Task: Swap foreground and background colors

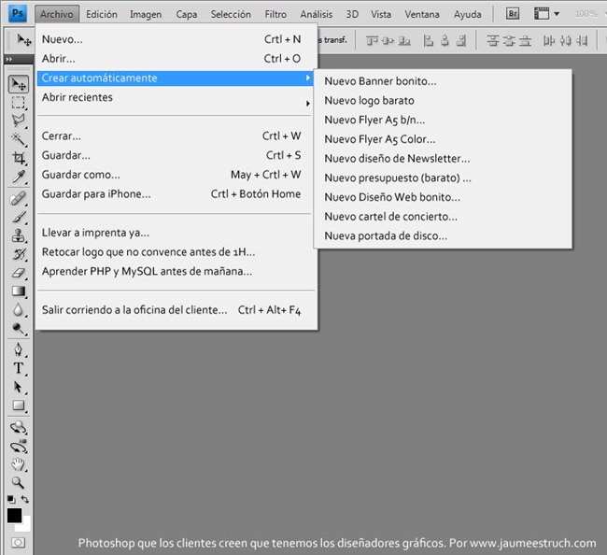Action: (x=25, y=499)
